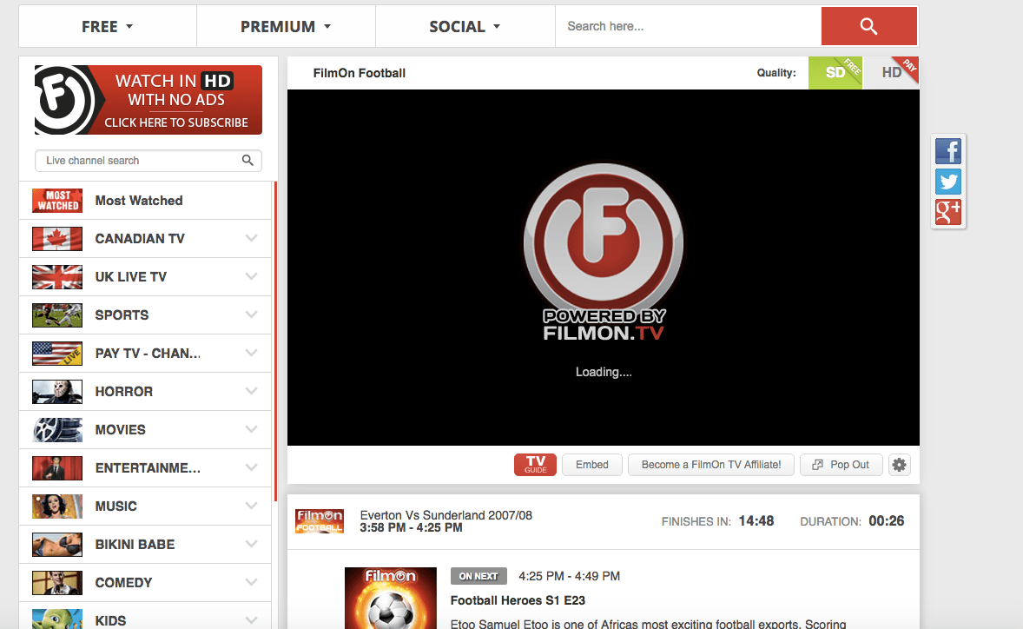The height and width of the screenshot is (629, 1023).
Task: Open the SOCIAL dropdown menu
Action: [465, 27]
